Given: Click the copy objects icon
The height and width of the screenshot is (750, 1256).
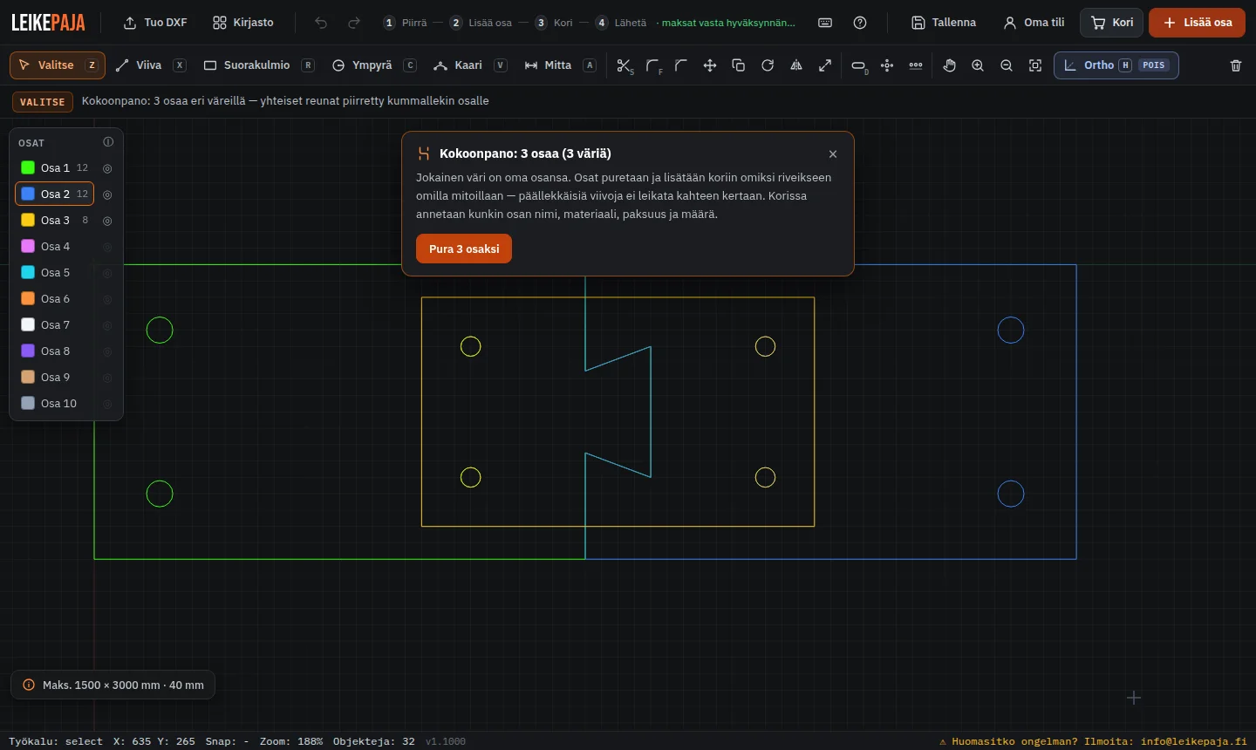Looking at the screenshot, I should point(739,65).
